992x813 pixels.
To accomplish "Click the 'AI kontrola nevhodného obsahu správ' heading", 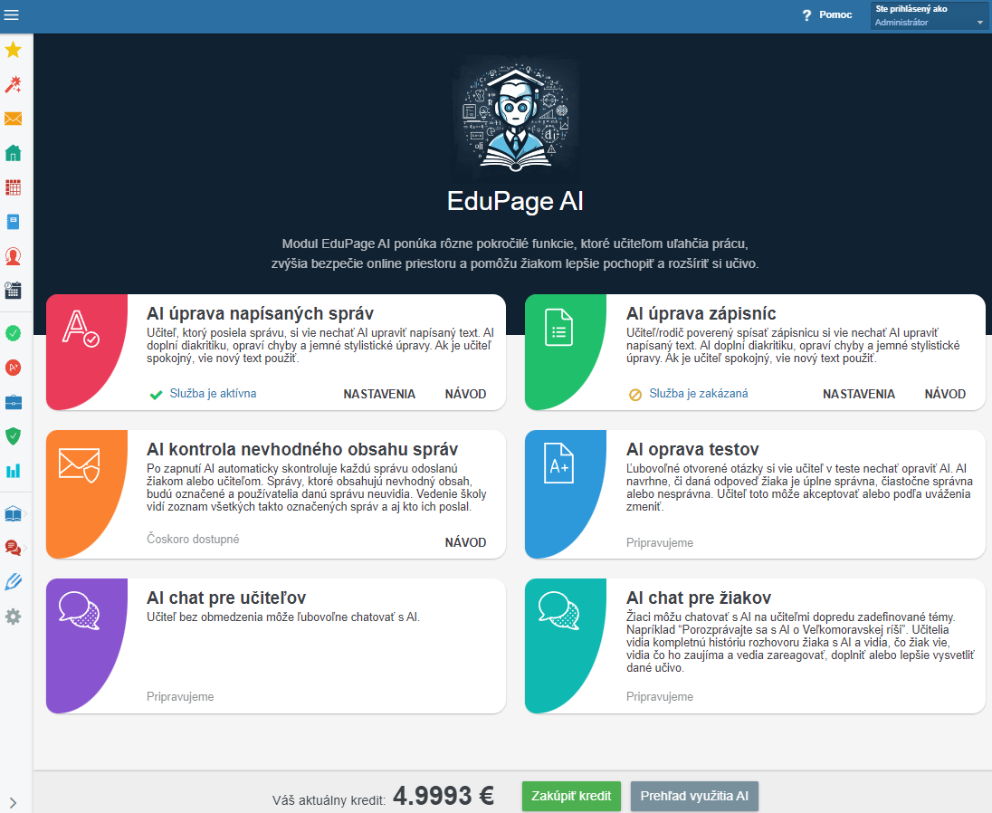I will point(302,450).
